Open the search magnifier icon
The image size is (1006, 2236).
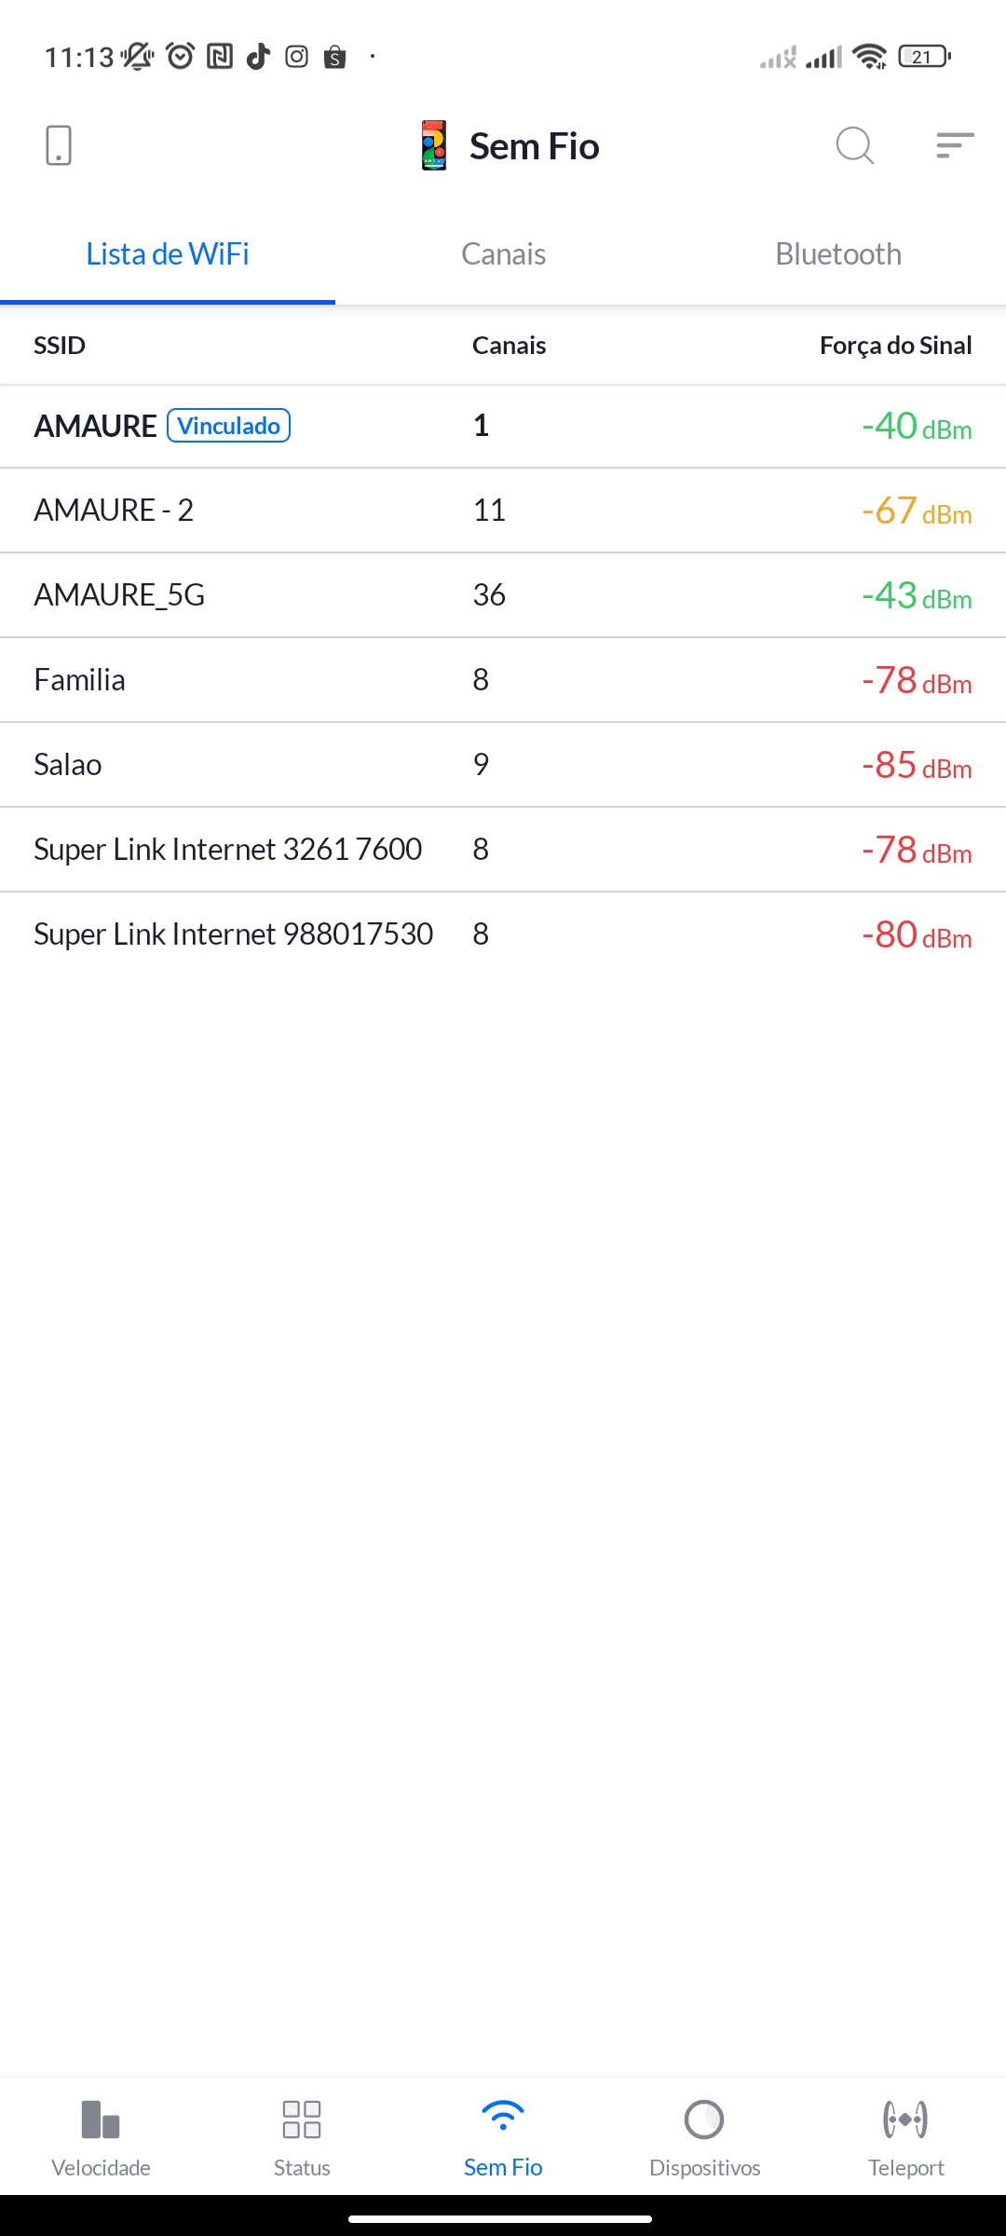tap(854, 145)
